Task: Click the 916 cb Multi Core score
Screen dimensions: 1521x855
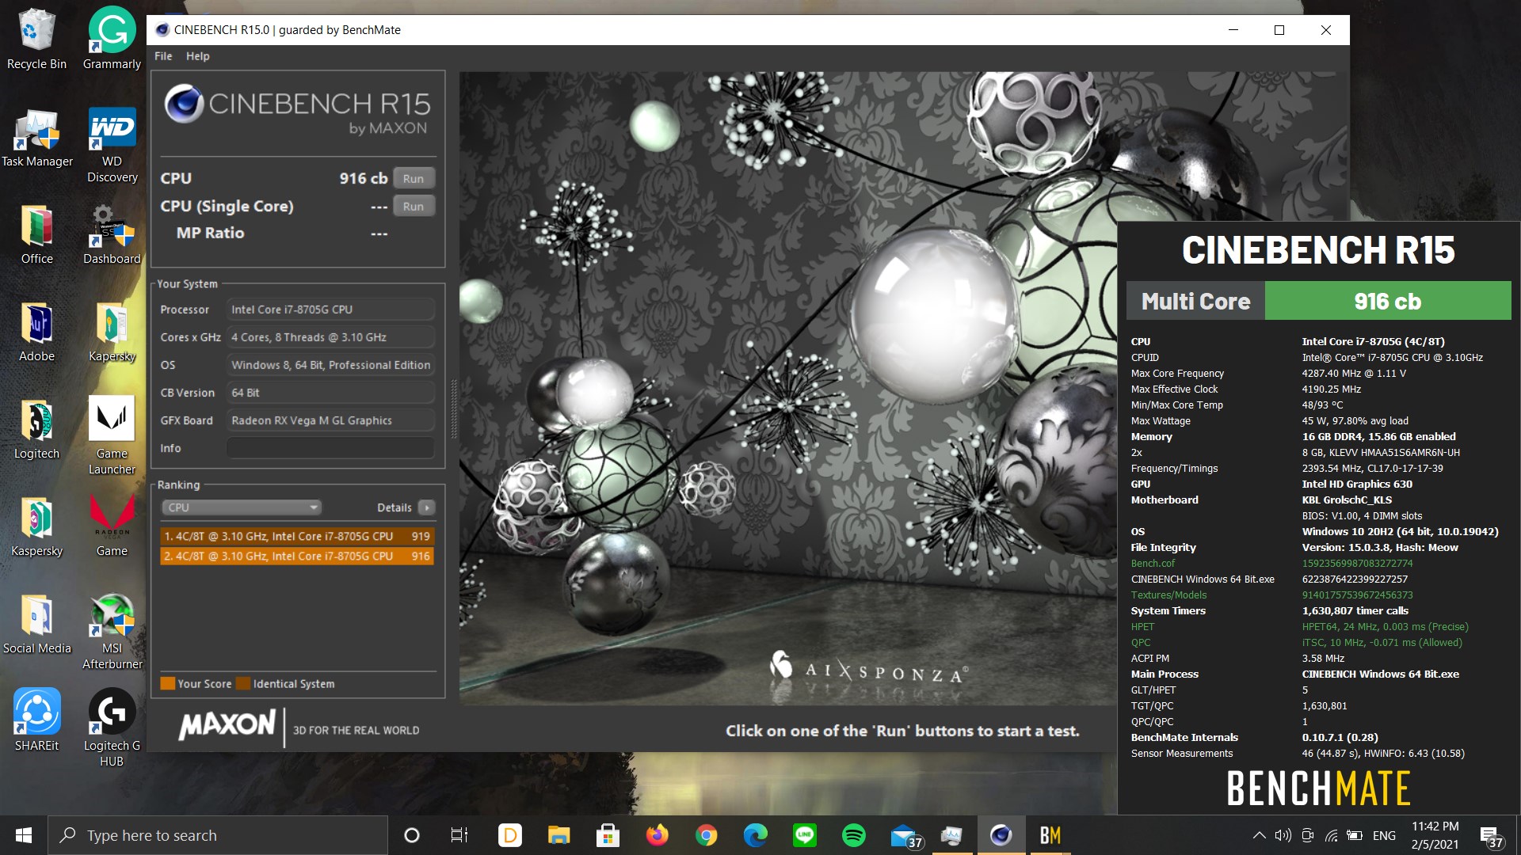Action: (x=1388, y=302)
